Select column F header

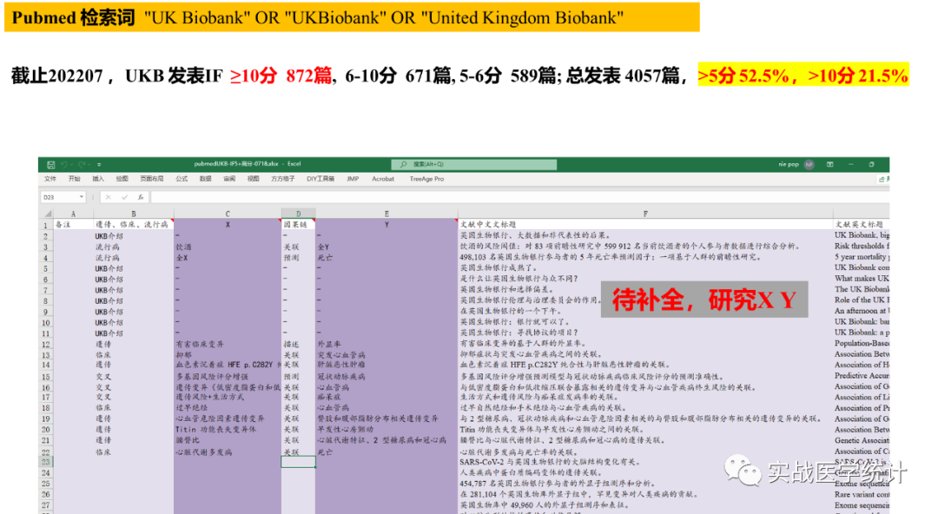point(645,214)
